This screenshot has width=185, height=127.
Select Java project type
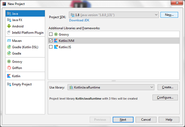25,13
